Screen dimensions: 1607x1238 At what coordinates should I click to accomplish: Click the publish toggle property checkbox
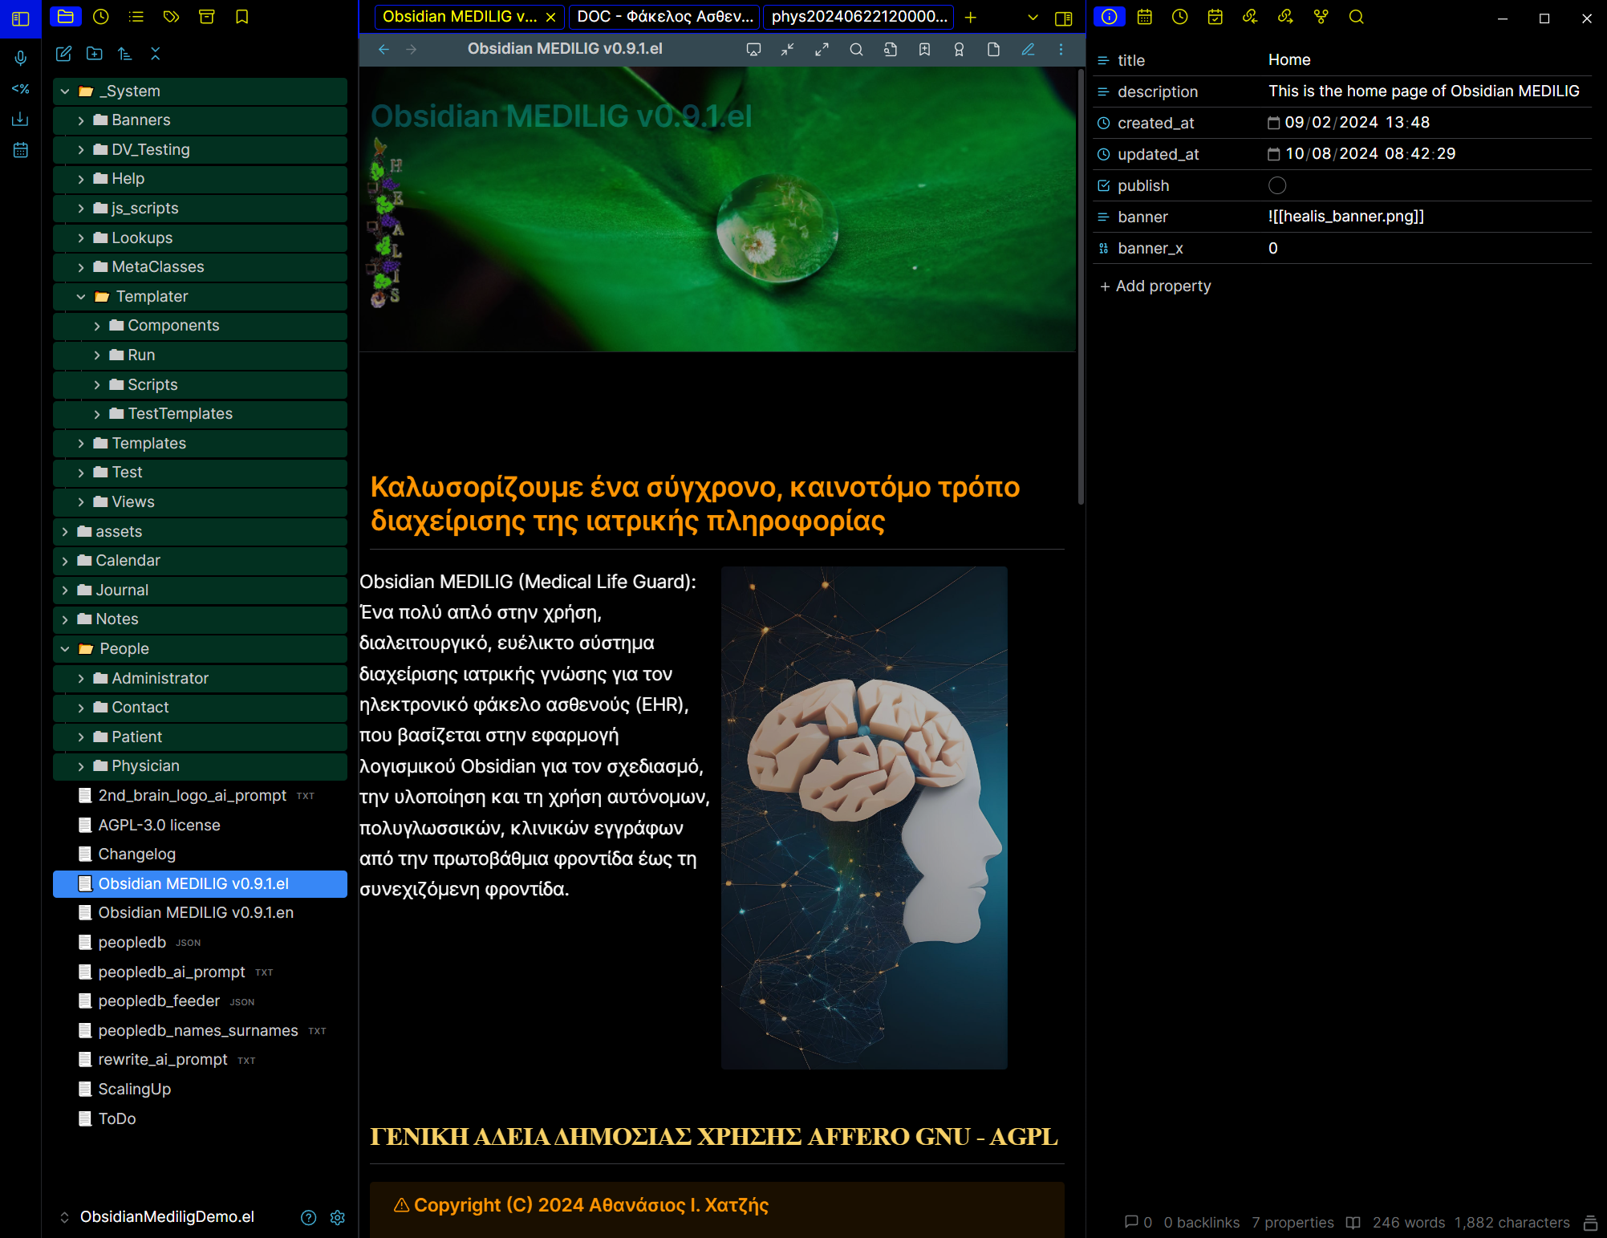point(1274,185)
